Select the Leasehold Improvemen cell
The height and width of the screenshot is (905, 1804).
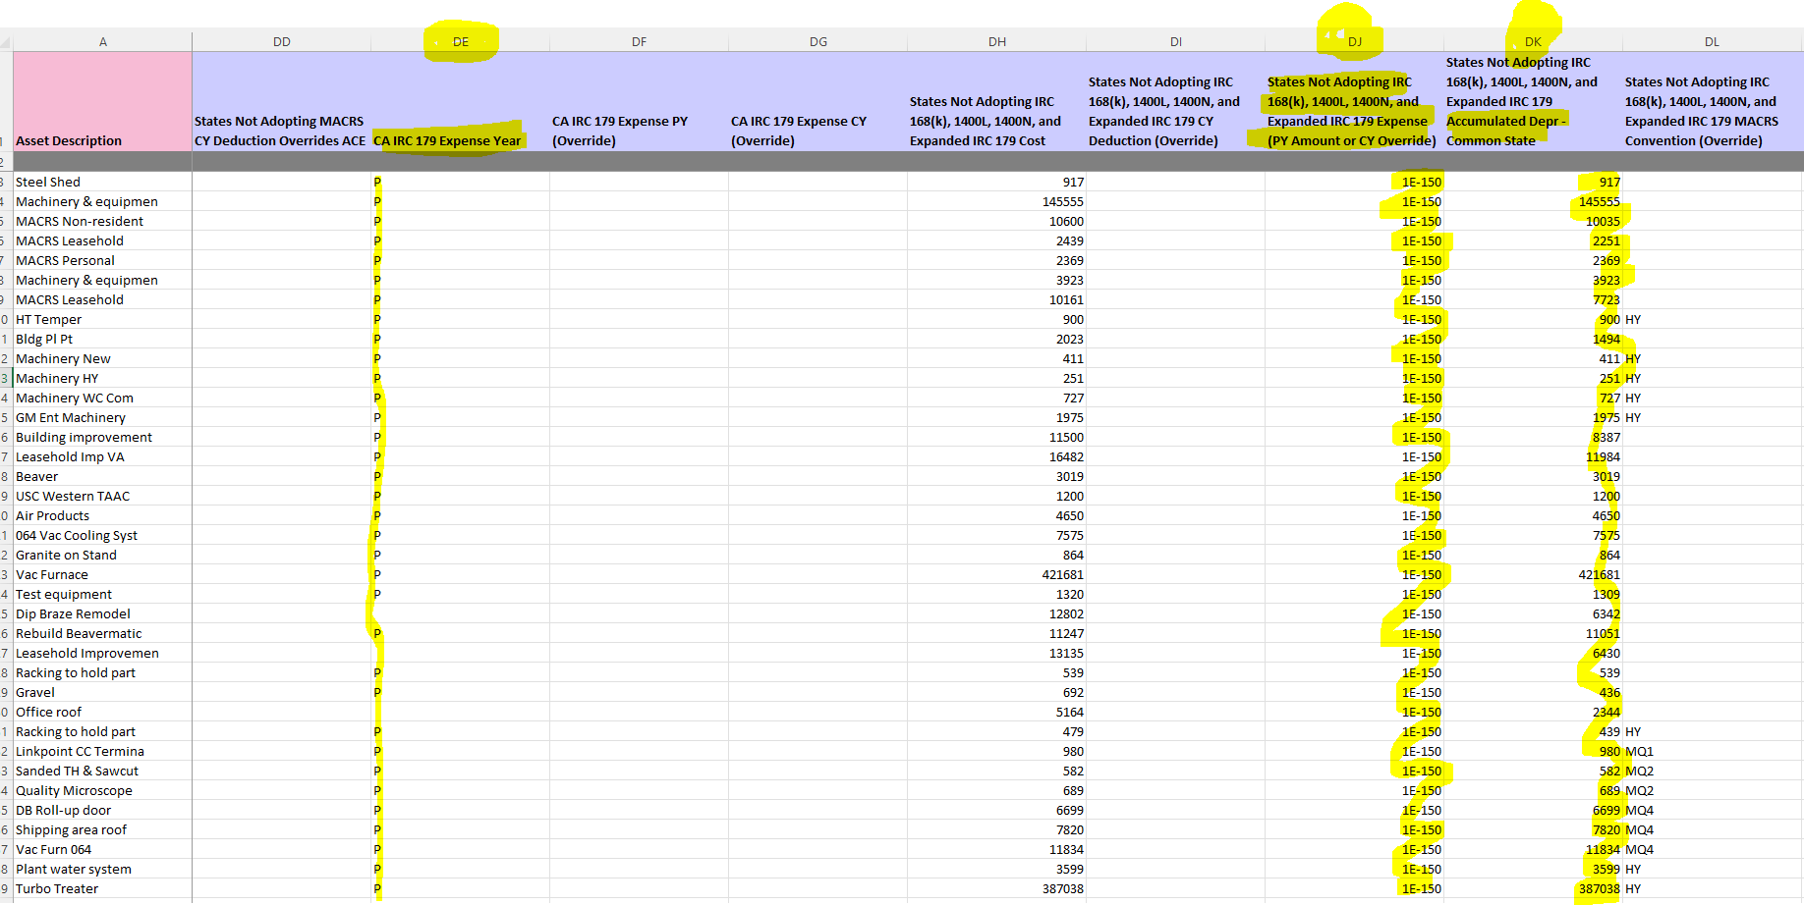click(x=102, y=653)
